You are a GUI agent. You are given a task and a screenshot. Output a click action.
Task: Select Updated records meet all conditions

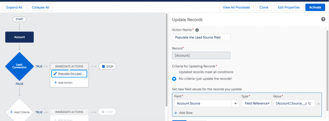(x=174, y=72)
